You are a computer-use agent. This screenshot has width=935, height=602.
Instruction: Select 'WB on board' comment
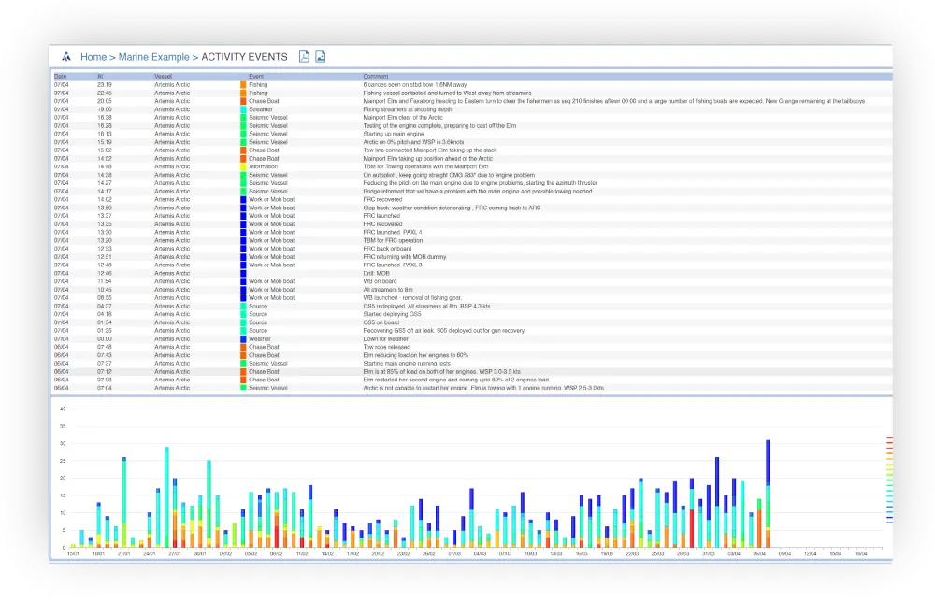click(380, 281)
